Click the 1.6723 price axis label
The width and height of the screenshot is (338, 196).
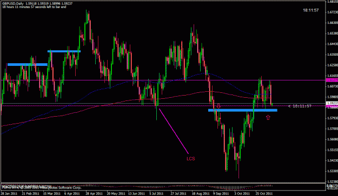[x=333, y=12]
